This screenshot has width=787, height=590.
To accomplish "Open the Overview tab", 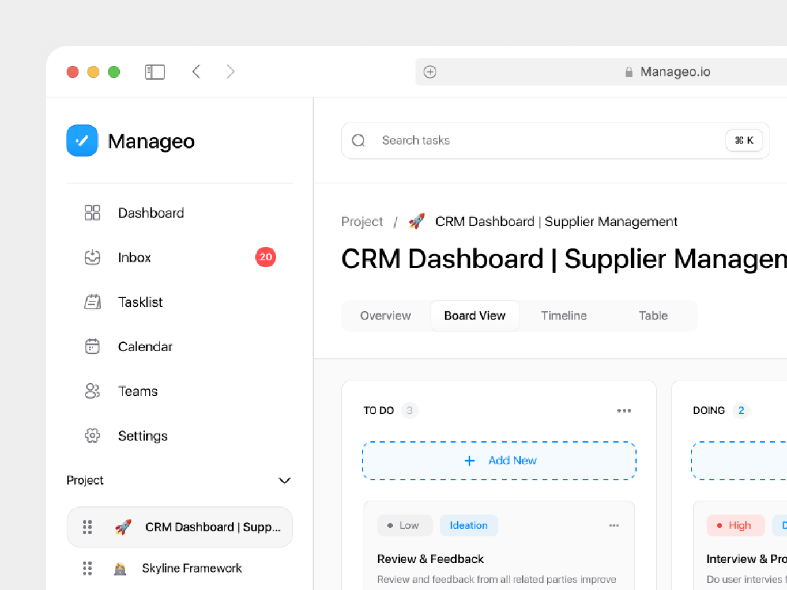I will [385, 315].
